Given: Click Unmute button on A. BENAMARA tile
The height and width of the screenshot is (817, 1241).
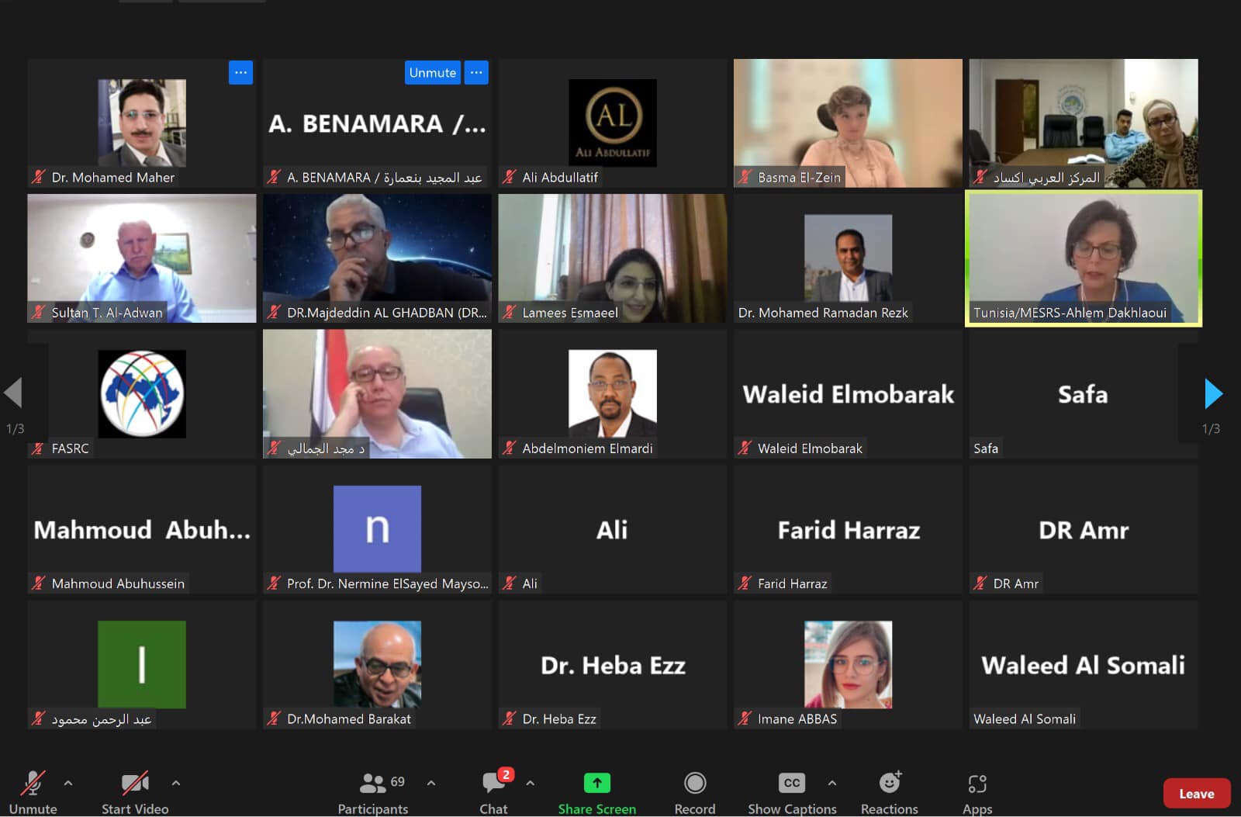Looking at the screenshot, I should tap(432, 72).
